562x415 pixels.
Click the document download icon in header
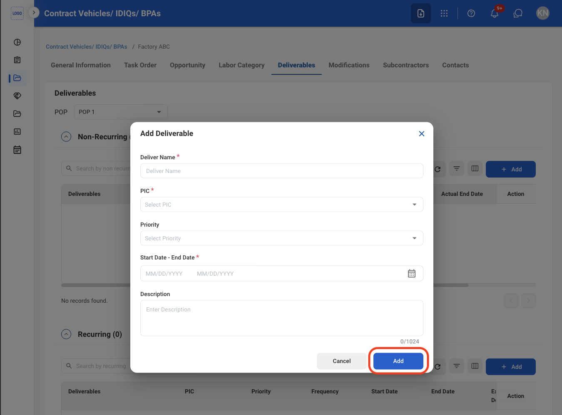(x=421, y=13)
